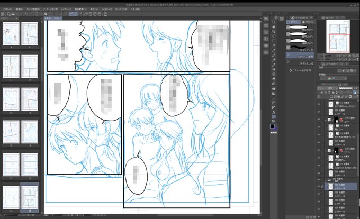Adjust the Navigator zoom slider
This screenshot has height=219, width=360.
tap(325, 56)
